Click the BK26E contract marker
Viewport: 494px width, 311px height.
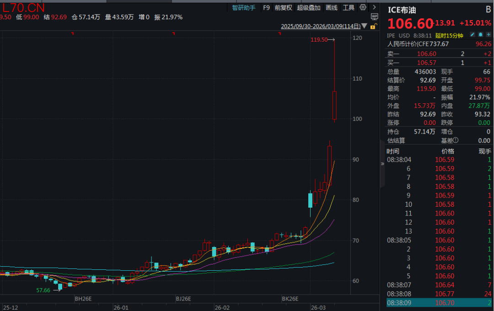[290, 299]
